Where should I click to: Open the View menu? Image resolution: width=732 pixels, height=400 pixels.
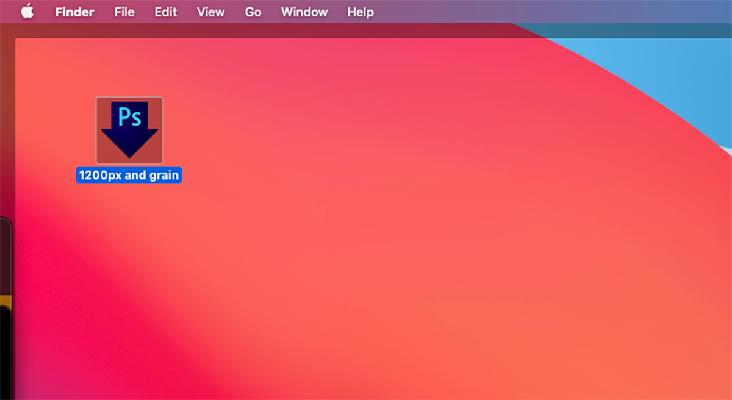[211, 12]
